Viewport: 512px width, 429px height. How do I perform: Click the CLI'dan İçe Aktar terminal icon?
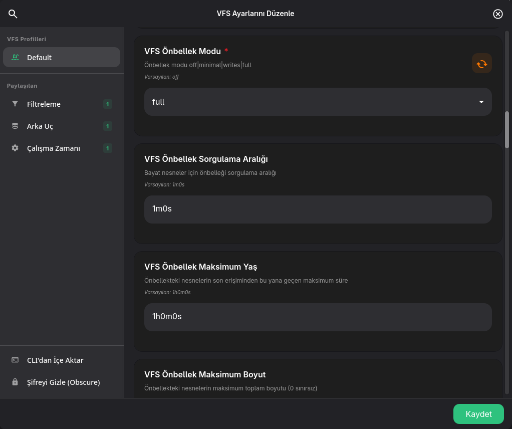(x=15, y=360)
